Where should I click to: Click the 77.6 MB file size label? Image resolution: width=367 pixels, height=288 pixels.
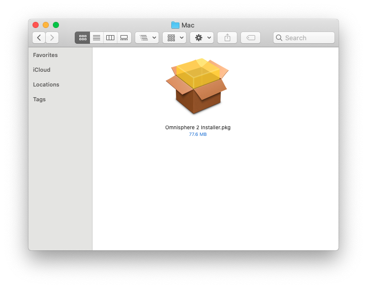pyautogui.click(x=198, y=134)
